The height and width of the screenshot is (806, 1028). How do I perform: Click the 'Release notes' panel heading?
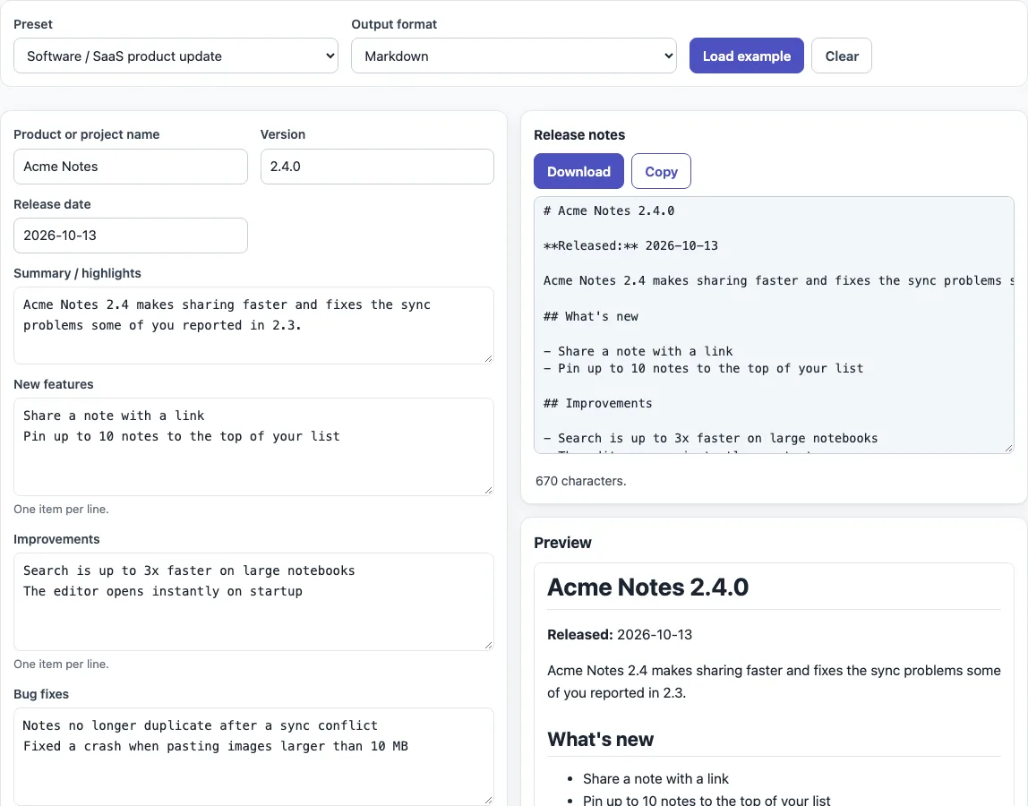(x=579, y=135)
